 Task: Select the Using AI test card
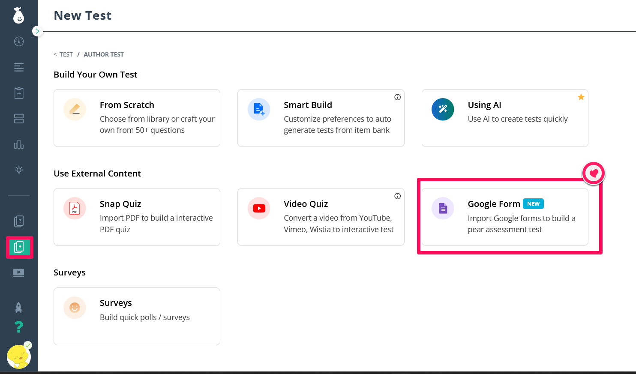pyautogui.click(x=504, y=118)
